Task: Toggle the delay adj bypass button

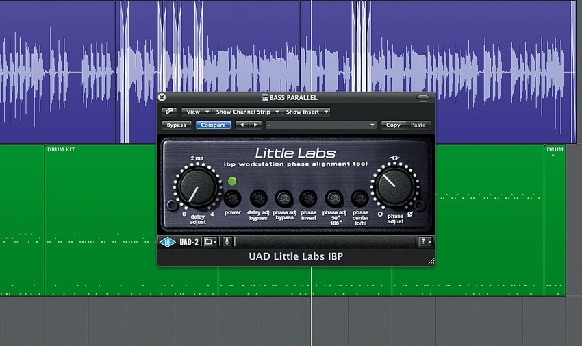Action: [x=258, y=199]
